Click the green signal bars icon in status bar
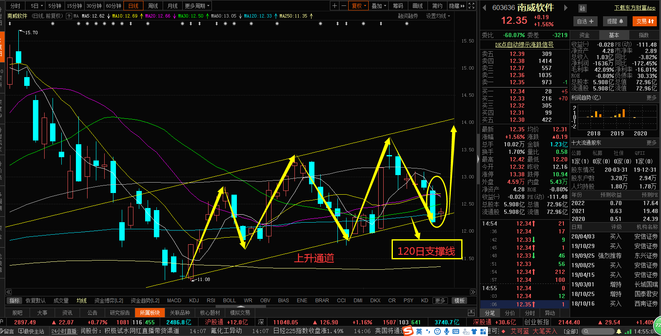 [628, 331]
